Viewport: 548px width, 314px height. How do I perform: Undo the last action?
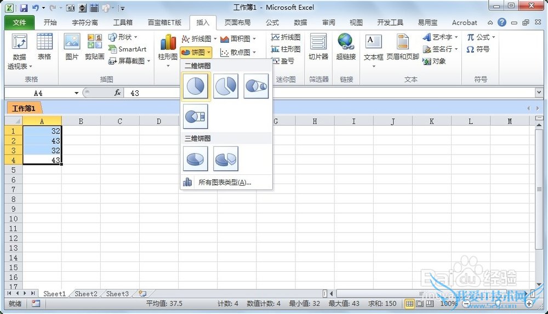35,8
